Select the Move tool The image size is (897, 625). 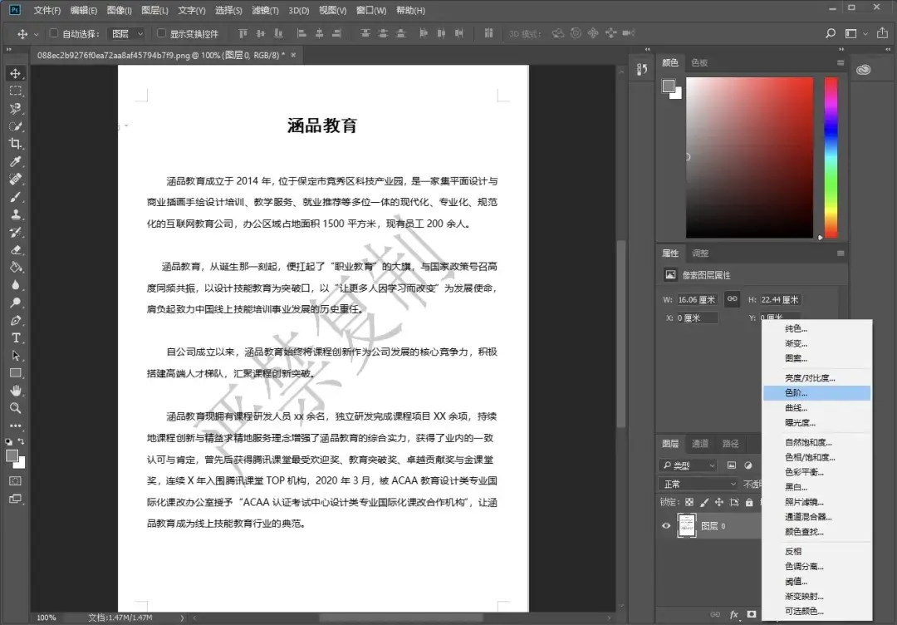point(15,73)
